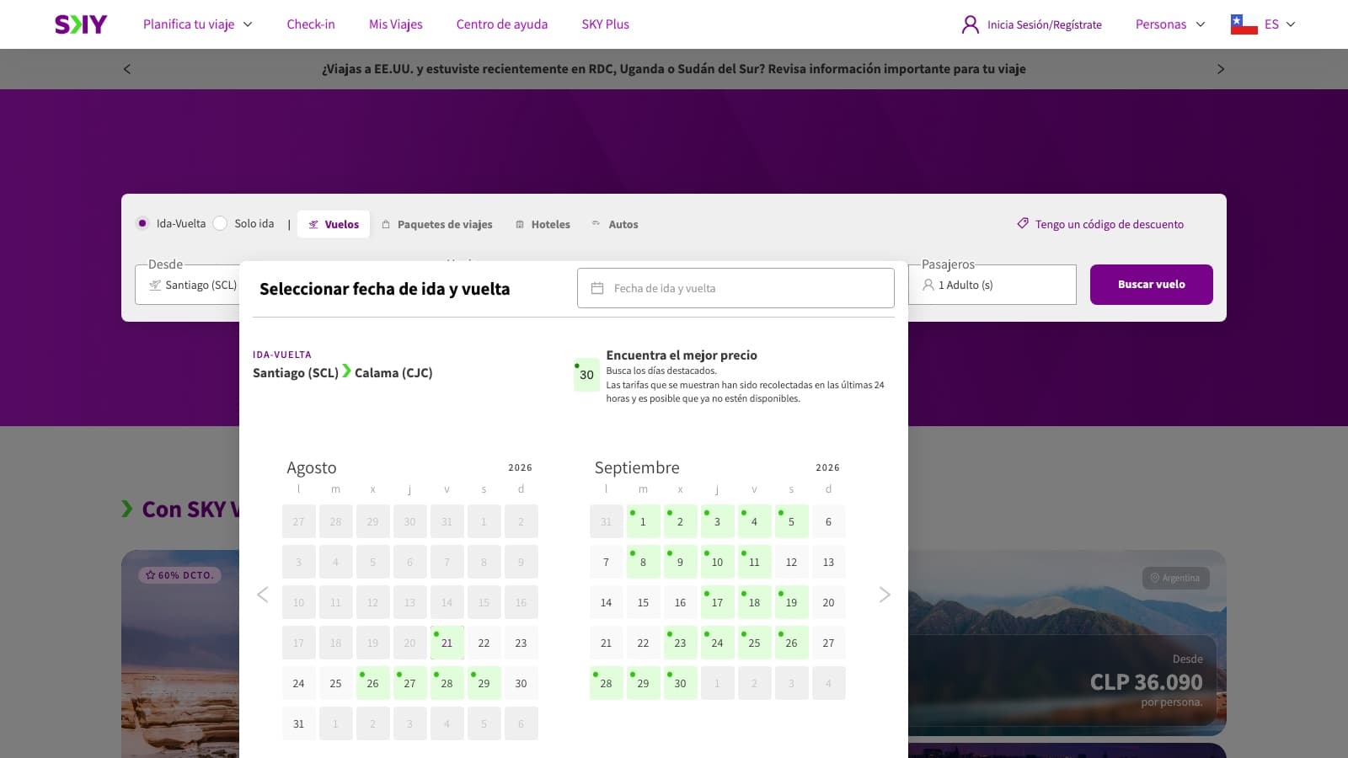Select Ida-Vuelta radio button

[142, 223]
